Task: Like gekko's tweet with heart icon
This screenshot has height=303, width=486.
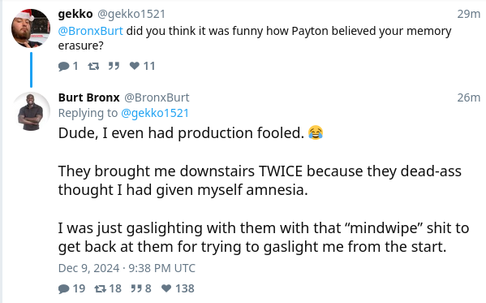Action: 135,66
